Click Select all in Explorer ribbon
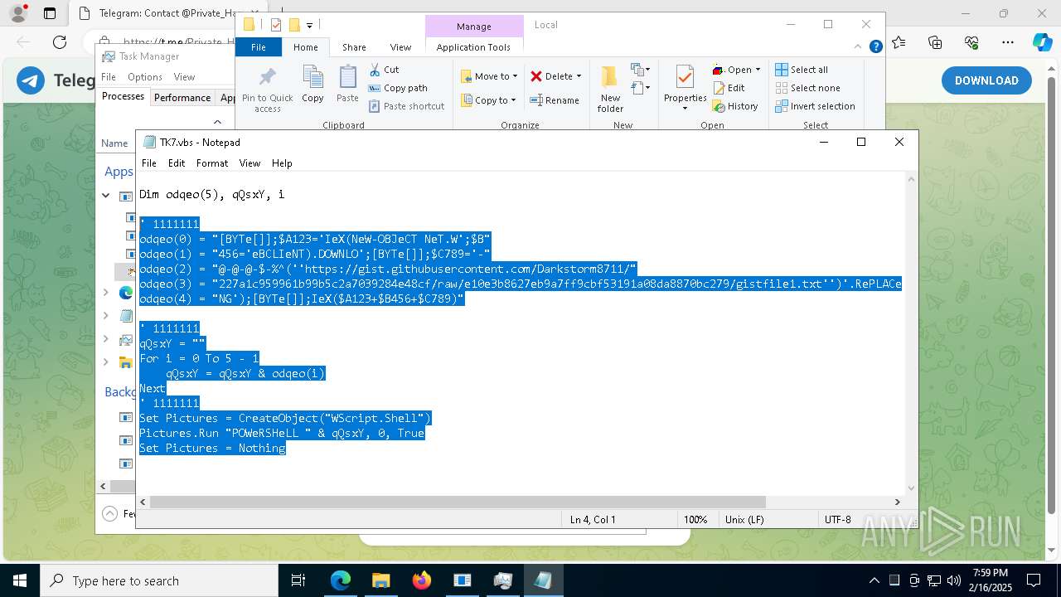1061x597 pixels. [x=802, y=70]
